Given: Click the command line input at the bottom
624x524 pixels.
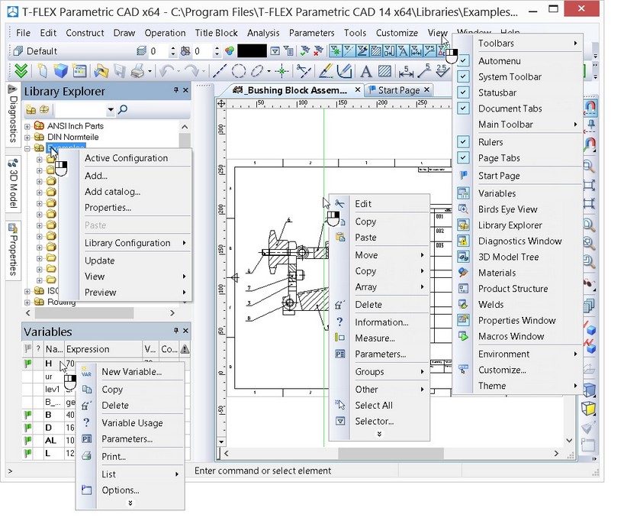Looking at the screenshot, I should point(99,471).
